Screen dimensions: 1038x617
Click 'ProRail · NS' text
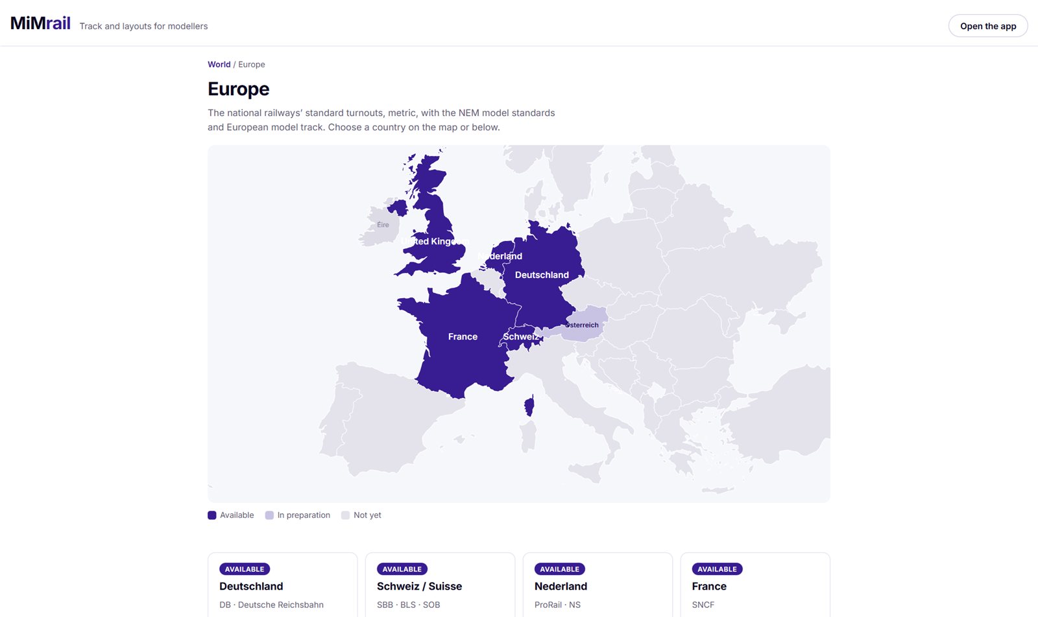[x=557, y=605]
